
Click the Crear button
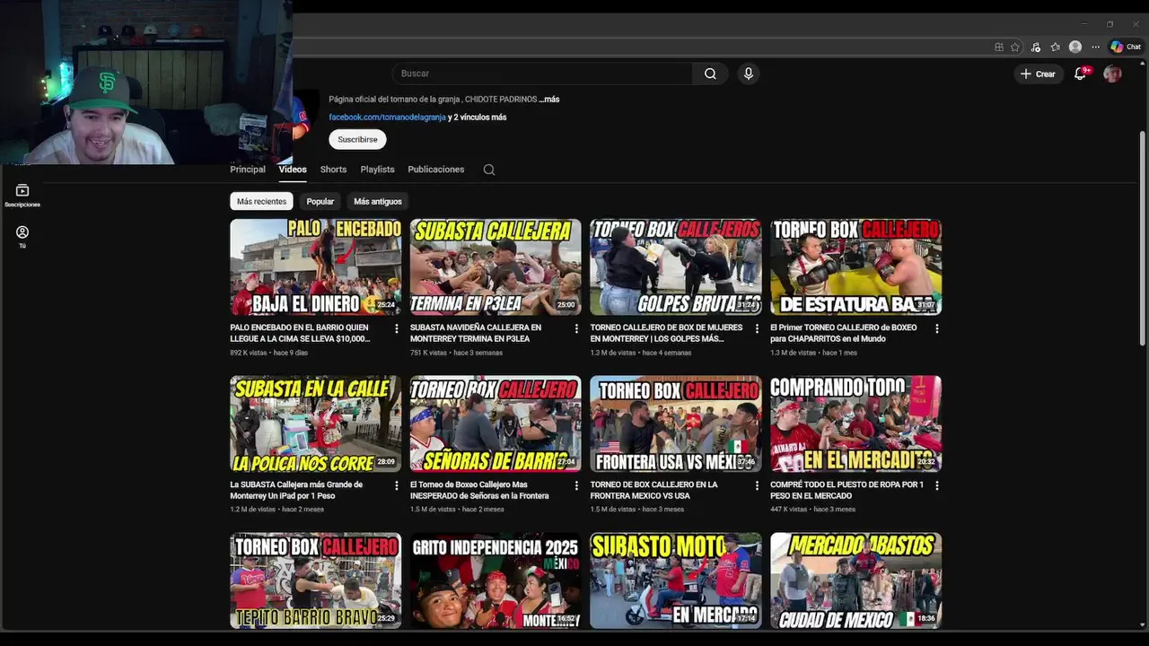(x=1038, y=74)
